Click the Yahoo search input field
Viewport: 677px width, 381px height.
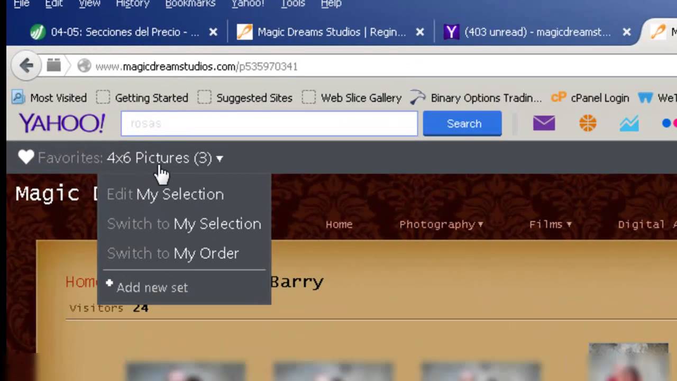tap(269, 123)
